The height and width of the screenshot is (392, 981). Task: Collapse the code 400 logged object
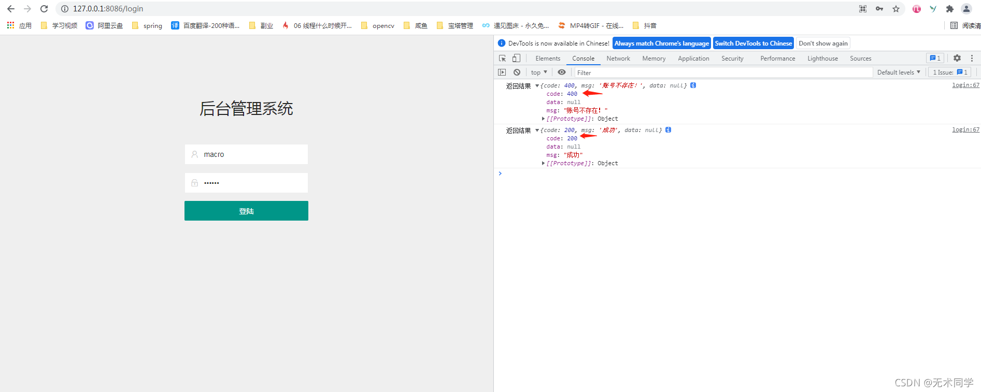537,85
